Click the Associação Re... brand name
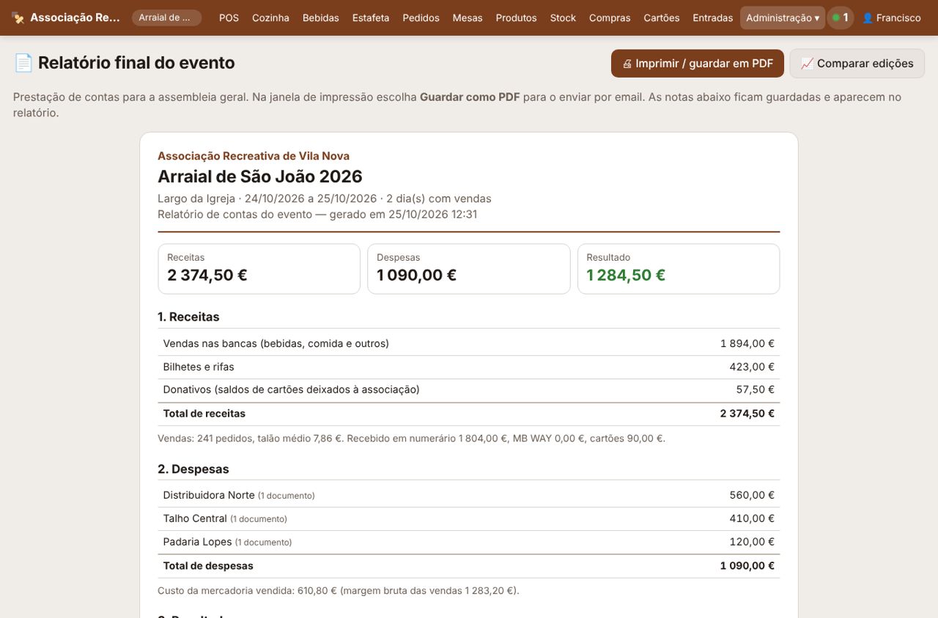This screenshot has width=938, height=618. (x=75, y=18)
